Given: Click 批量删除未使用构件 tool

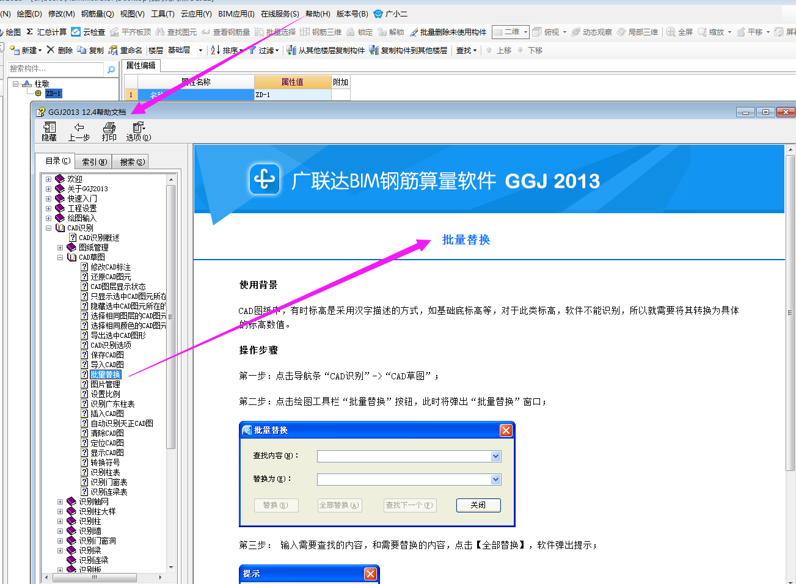Looking at the screenshot, I should click(x=448, y=32).
